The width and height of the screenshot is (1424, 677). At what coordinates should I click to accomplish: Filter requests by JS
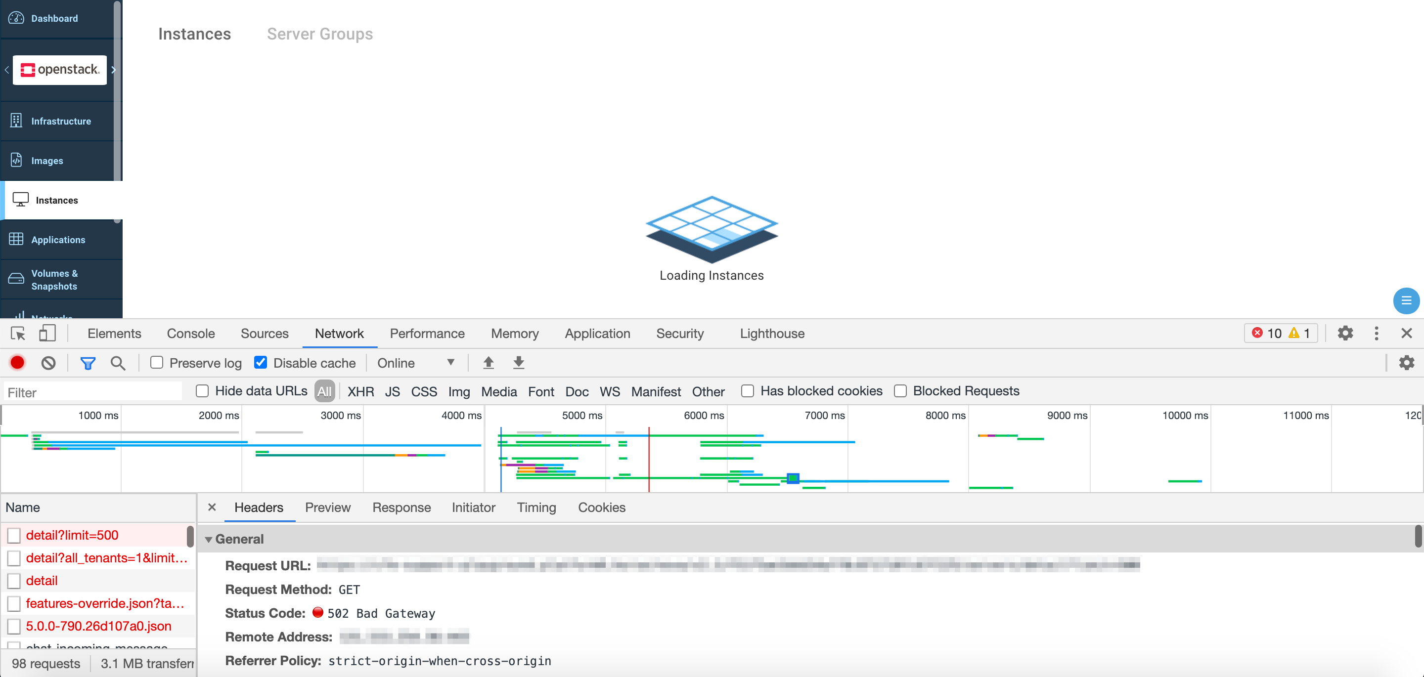(392, 392)
